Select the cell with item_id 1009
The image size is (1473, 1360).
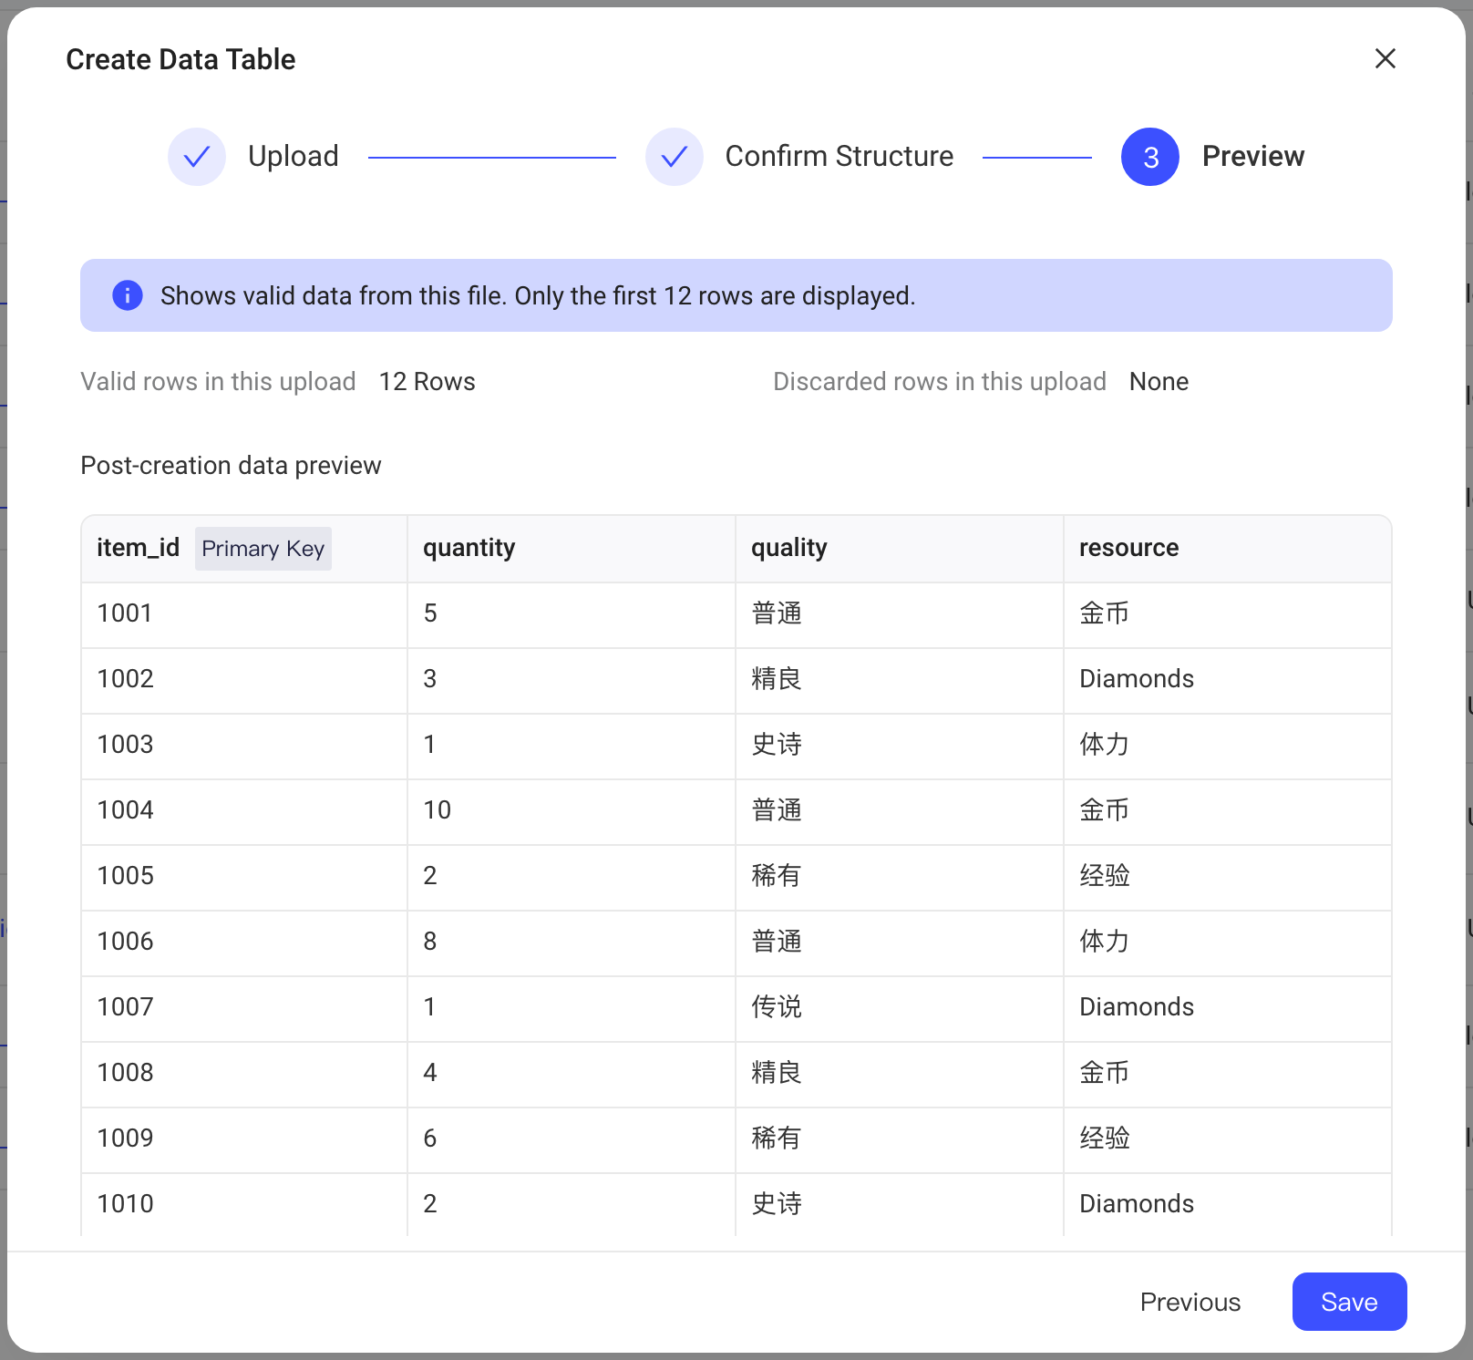tap(244, 1140)
